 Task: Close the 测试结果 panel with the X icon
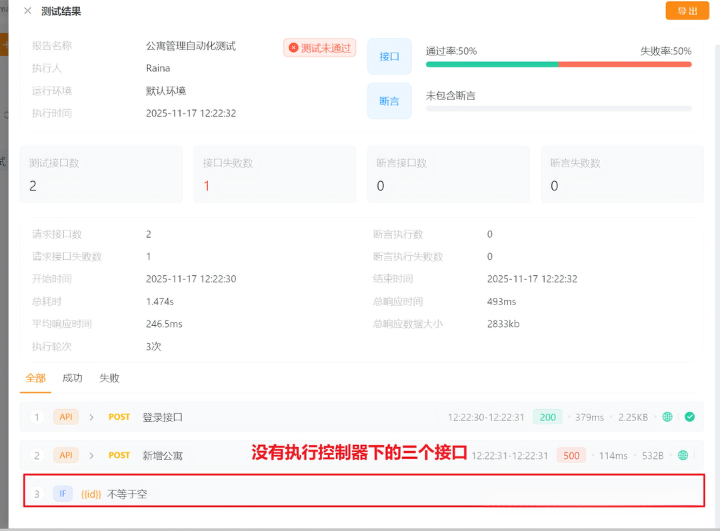pos(27,11)
